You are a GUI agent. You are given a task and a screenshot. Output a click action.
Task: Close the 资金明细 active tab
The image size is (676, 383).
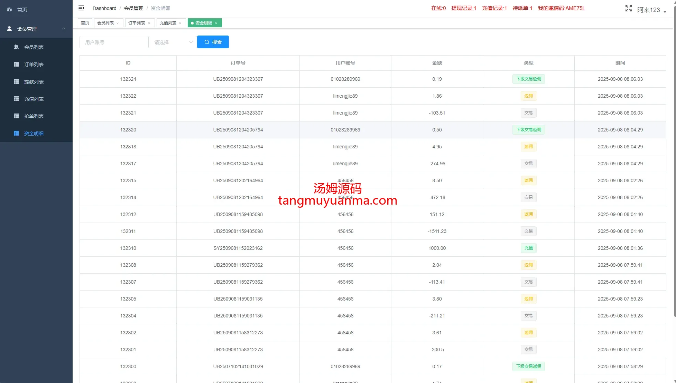point(216,23)
